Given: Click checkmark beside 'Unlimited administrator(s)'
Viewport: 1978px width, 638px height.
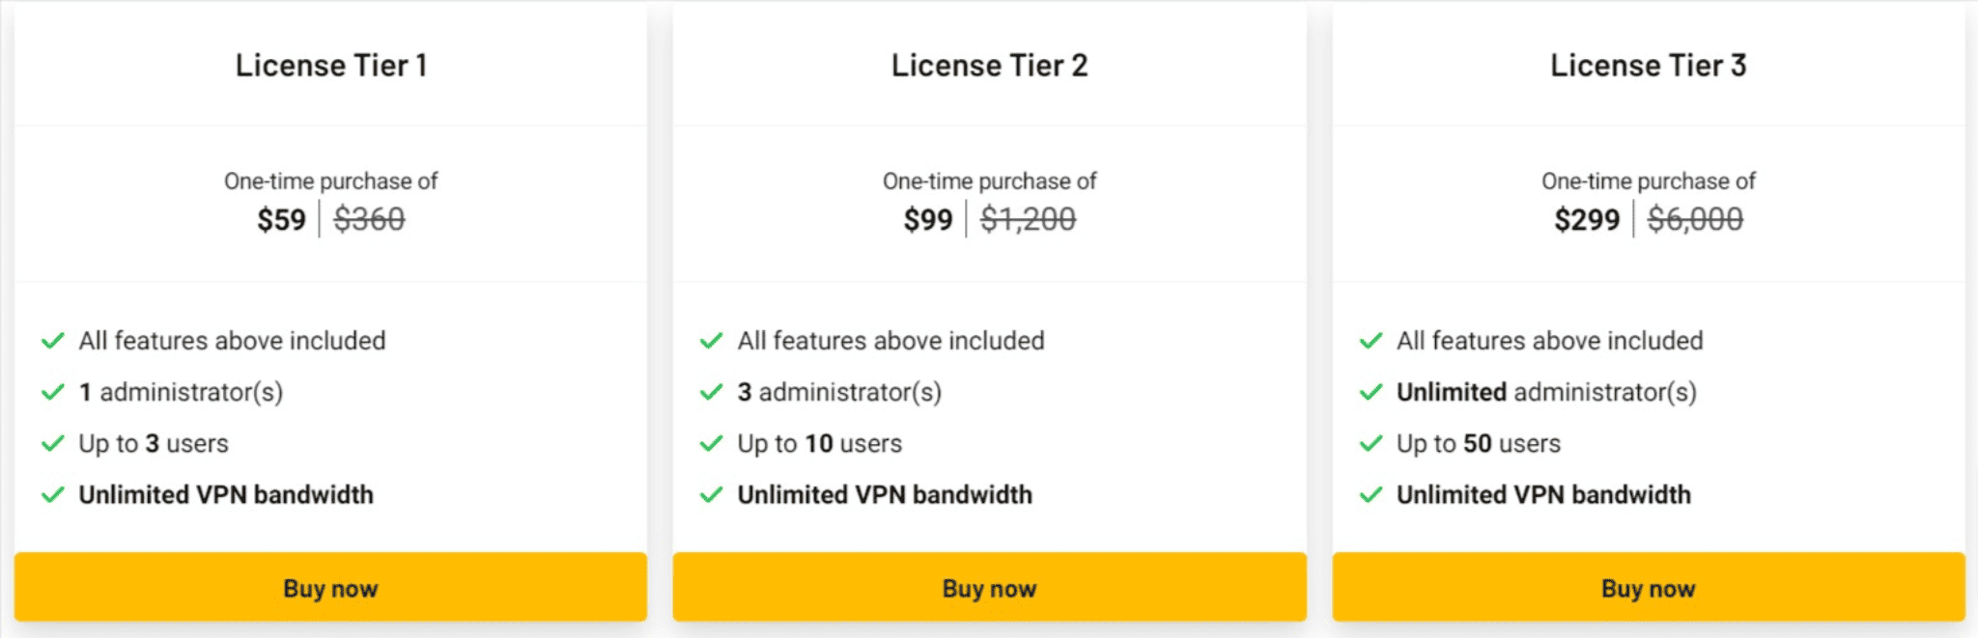Looking at the screenshot, I should [1370, 392].
